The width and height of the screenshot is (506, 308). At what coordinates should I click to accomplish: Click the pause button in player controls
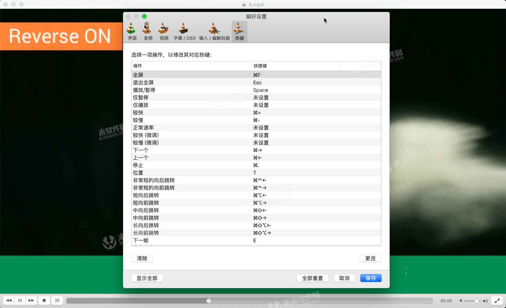tap(20, 300)
